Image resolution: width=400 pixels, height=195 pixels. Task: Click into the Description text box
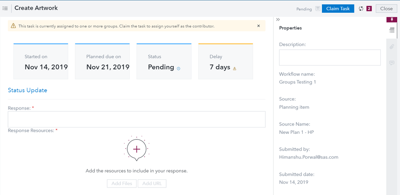point(330,58)
